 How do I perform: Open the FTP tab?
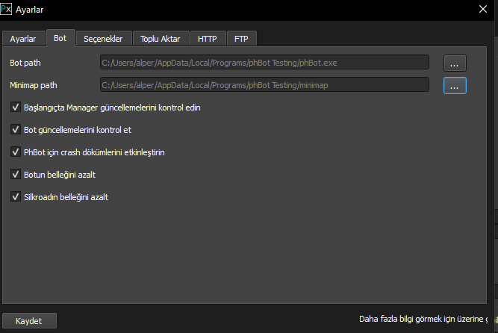coord(241,38)
